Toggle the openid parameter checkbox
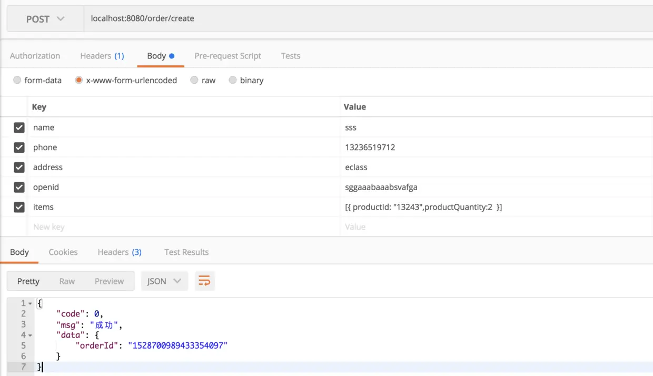653x376 pixels. tap(19, 187)
